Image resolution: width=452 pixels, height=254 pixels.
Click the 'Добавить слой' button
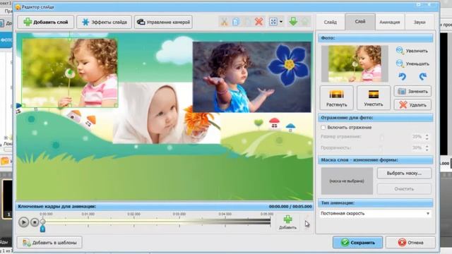tap(45, 22)
